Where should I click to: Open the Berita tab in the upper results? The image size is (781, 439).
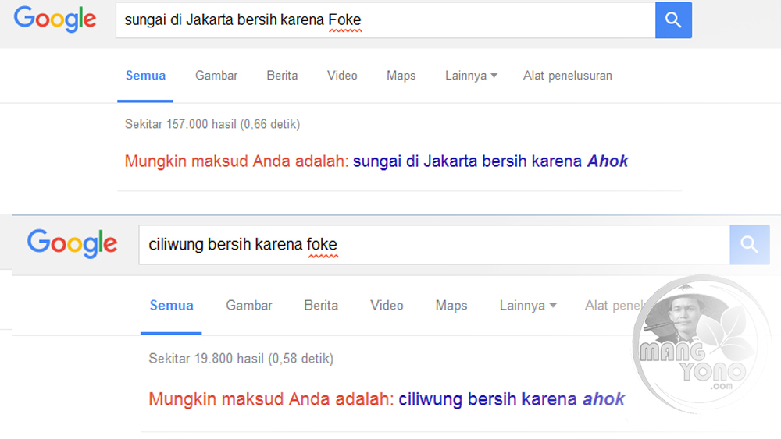pyautogui.click(x=282, y=76)
